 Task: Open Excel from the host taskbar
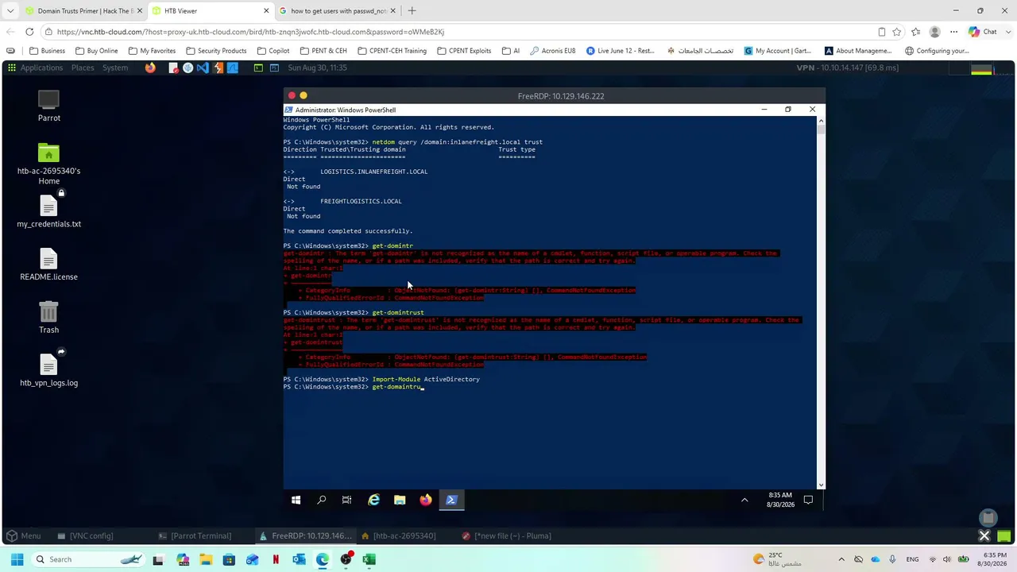coord(369,559)
